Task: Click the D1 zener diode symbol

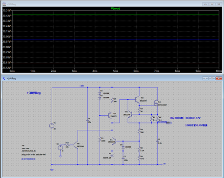Action: (x=112, y=156)
